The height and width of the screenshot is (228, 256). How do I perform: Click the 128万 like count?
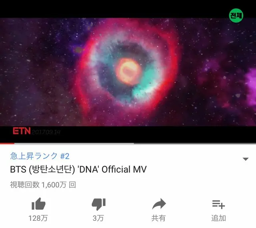[38, 218]
